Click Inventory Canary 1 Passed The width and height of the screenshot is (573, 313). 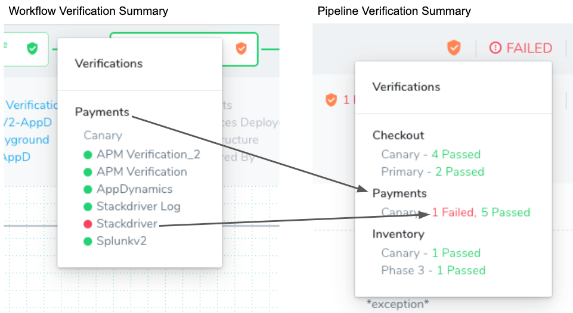[x=431, y=253]
